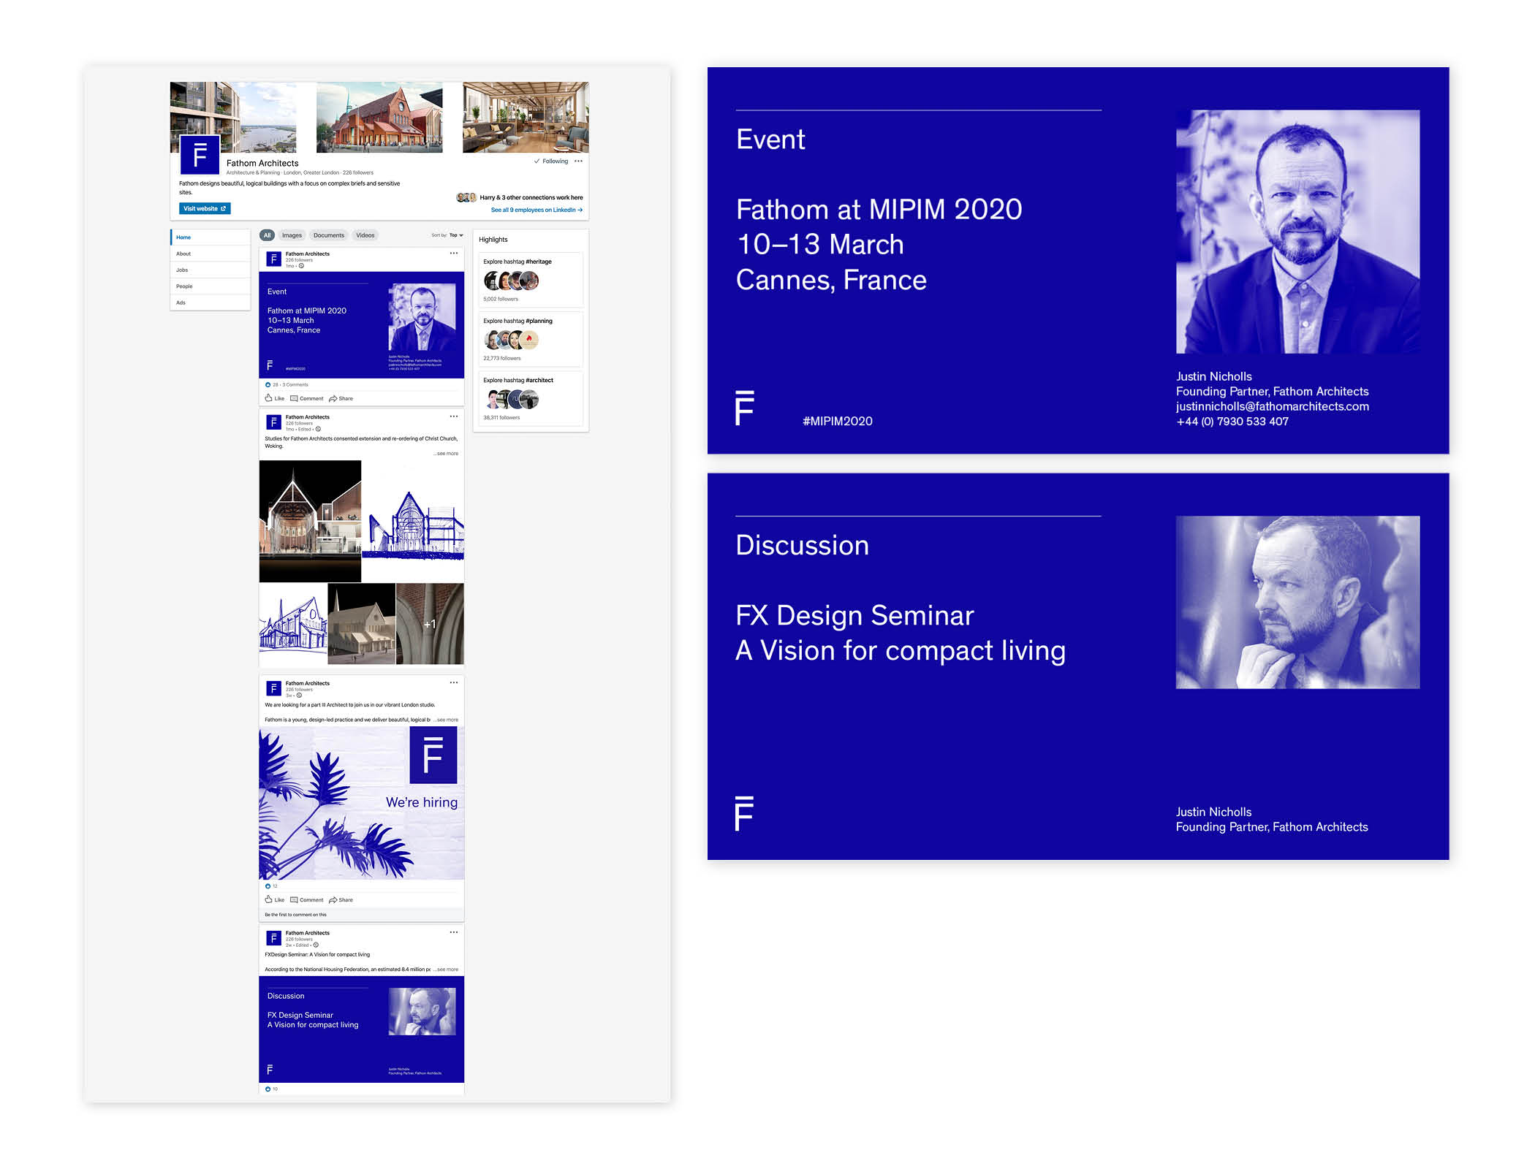
Task: Open the dark church section render image
Action: (311, 521)
